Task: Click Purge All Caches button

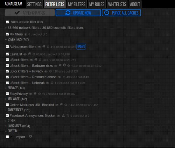Action: (x=121, y=13)
